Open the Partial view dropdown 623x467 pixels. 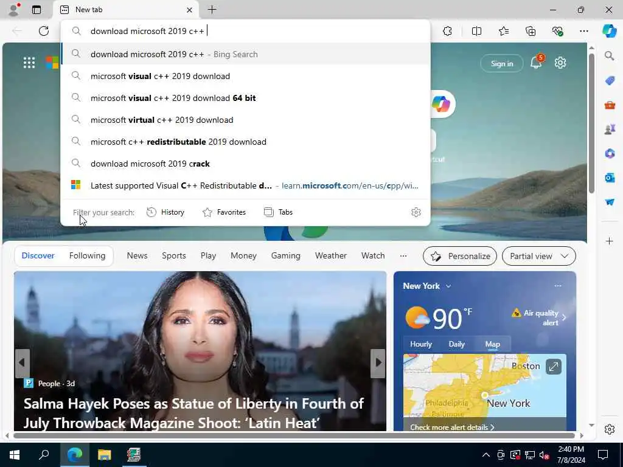[x=539, y=256]
